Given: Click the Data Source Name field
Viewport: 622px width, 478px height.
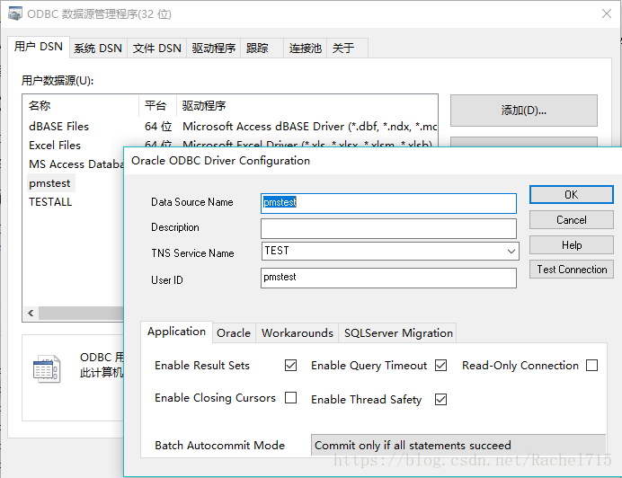Looking at the screenshot, I should 388,203.
